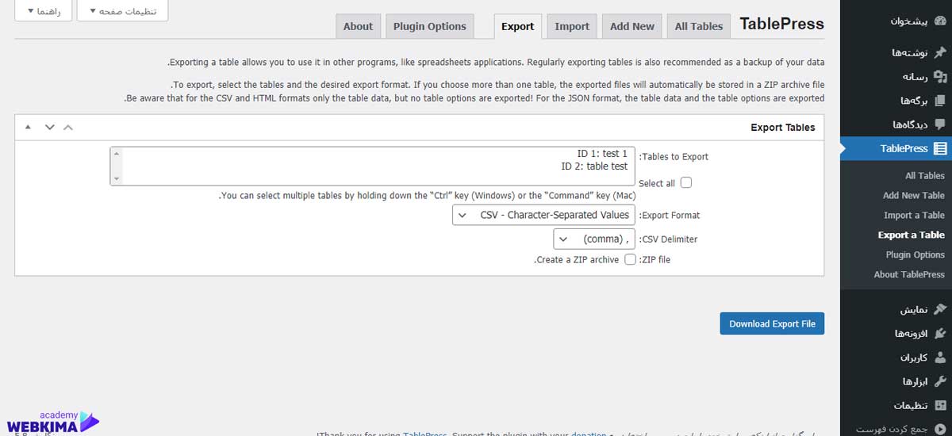The width and height of the screenshot is (952, 436).
Task: Click scroll up arrow of tables list
Action: point(117,154)
